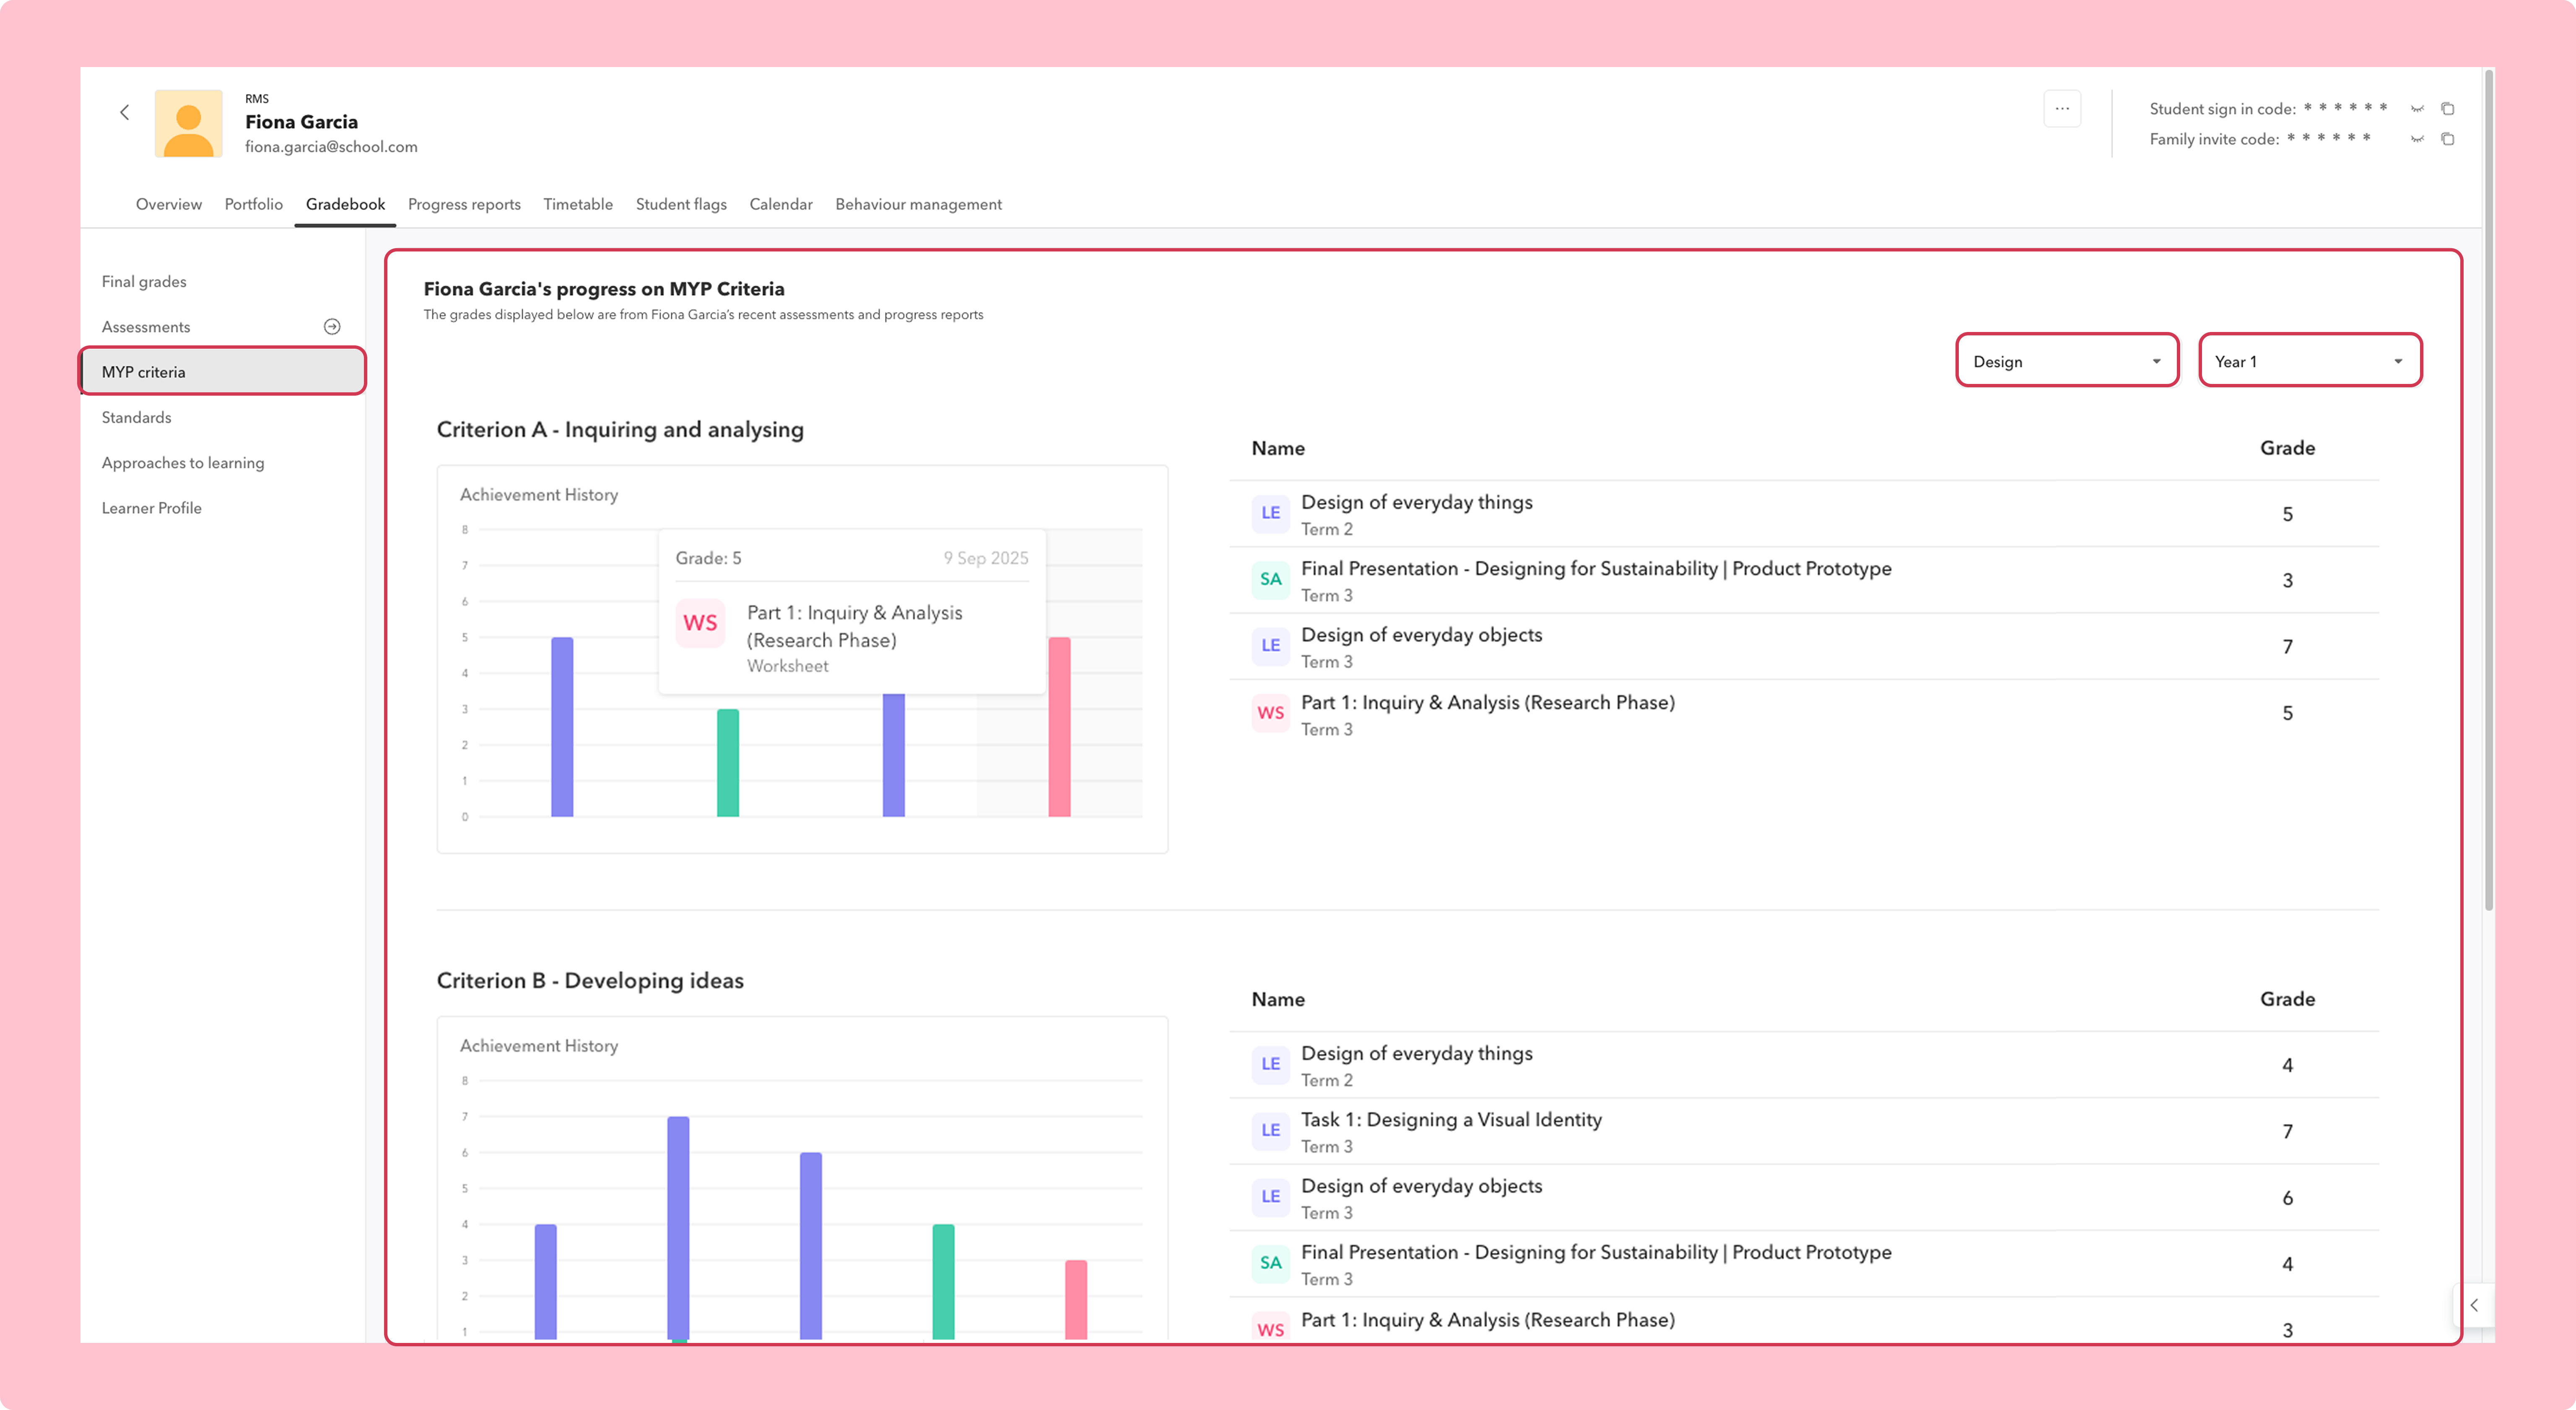
Task: Collapse side panel with bottom-right chevron
Action: [2474, 1305]
